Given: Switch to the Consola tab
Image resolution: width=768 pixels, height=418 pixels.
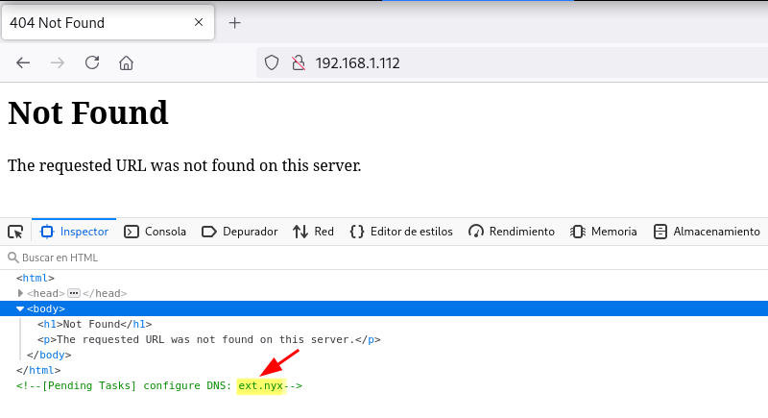Looking at the screenshot, I should tap(156, 232).
